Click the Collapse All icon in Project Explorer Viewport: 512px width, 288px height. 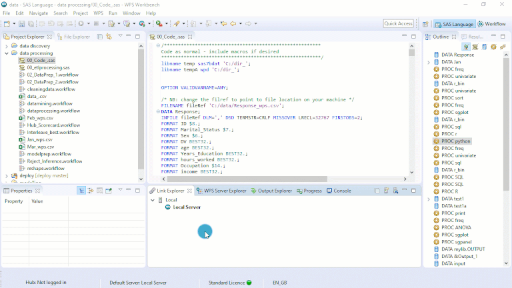[101, 37]
